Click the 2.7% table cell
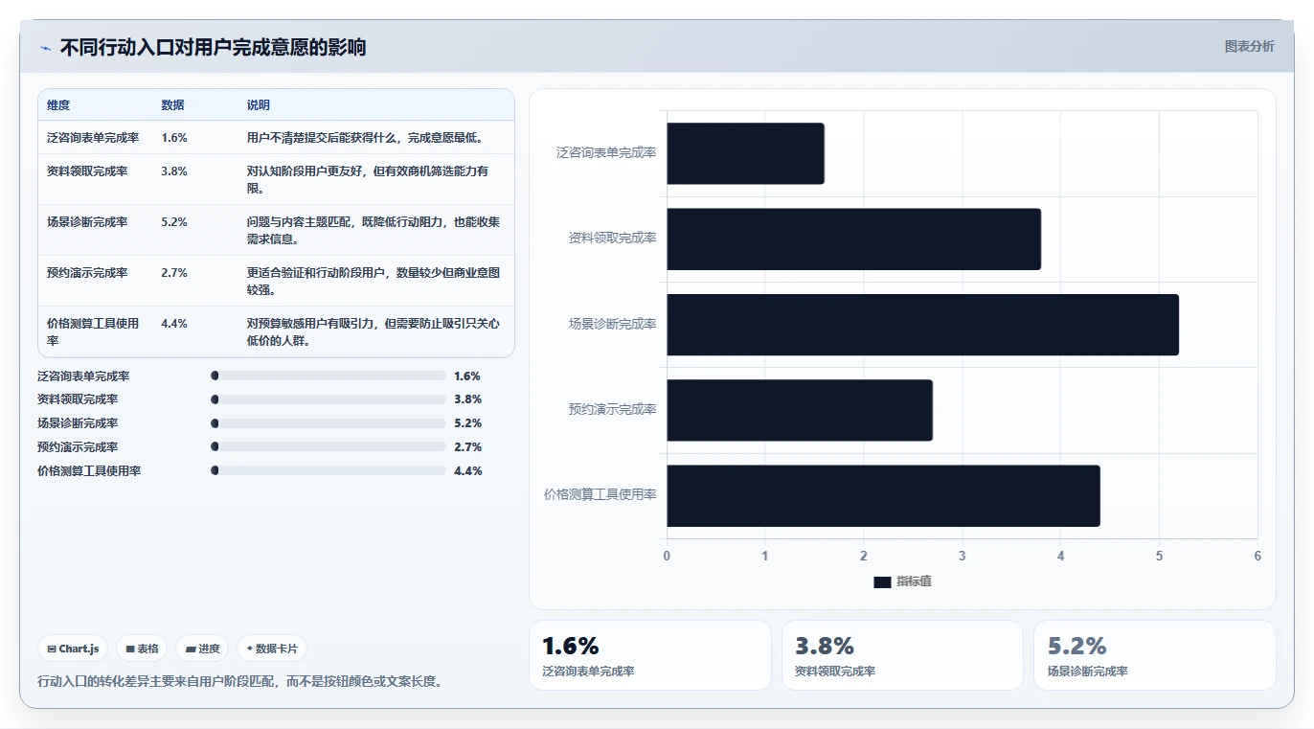This screenshot has height=729, width=1314. point(174,273)
